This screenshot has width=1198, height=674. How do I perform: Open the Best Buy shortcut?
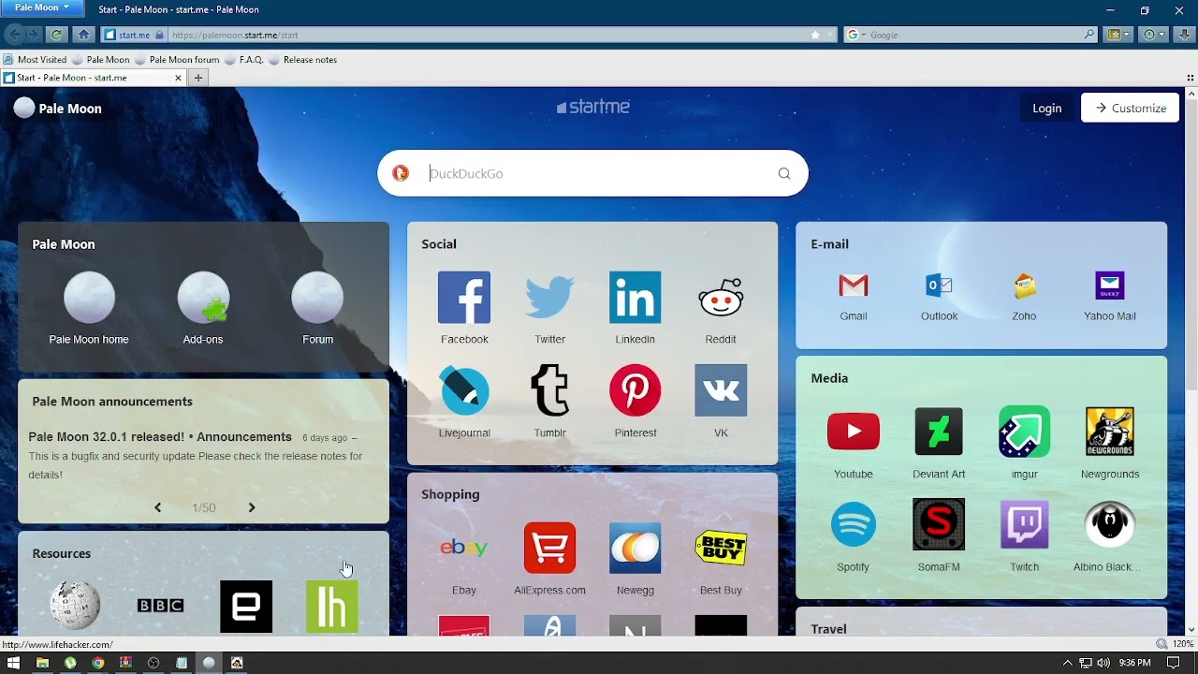(721, 548)
